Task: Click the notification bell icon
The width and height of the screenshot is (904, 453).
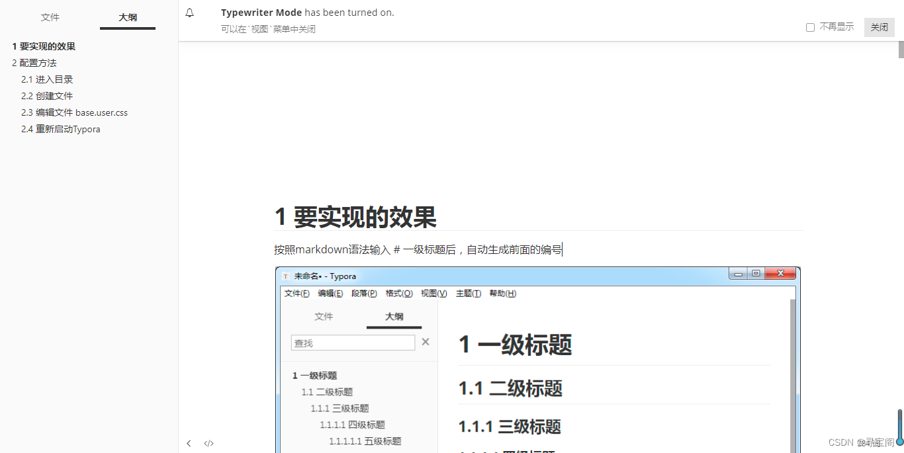Action: coord(190,13)
